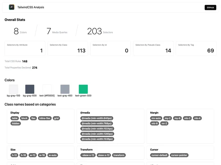Click the Selectors By Pseudo Class card
The image size is (221, 165).
coord(153,48)
